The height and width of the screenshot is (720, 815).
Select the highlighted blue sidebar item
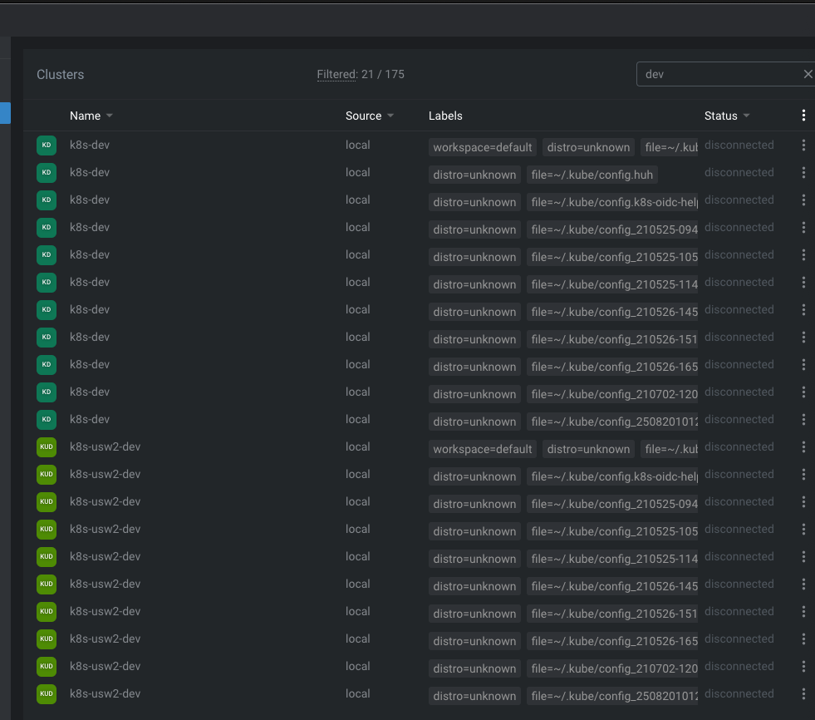tap(5, 114)
